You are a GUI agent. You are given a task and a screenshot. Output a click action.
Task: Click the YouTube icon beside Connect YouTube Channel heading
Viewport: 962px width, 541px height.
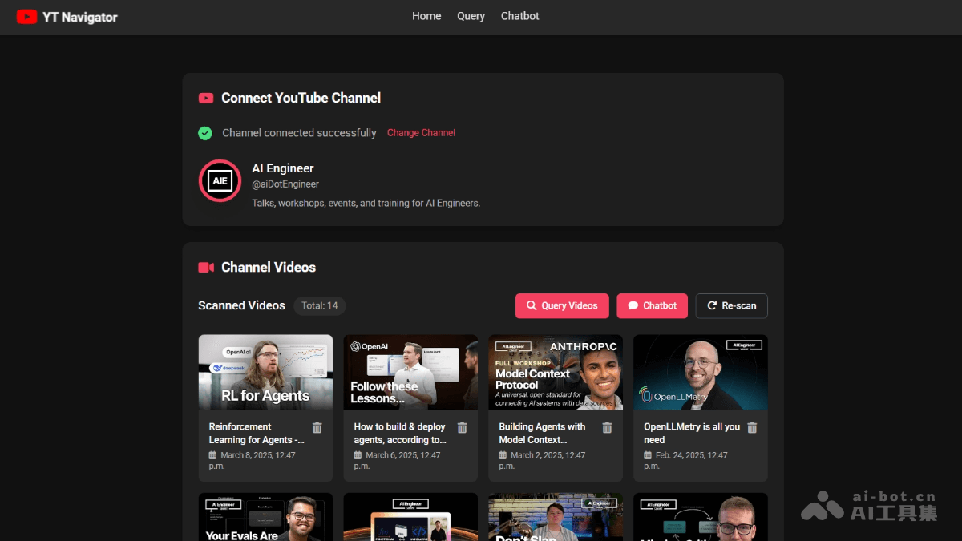pos(206,98)
